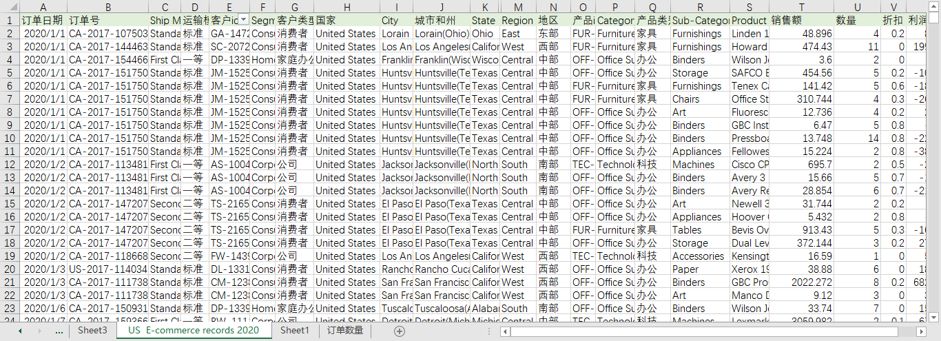Click the 销售额 header cell

click(800, 20)
